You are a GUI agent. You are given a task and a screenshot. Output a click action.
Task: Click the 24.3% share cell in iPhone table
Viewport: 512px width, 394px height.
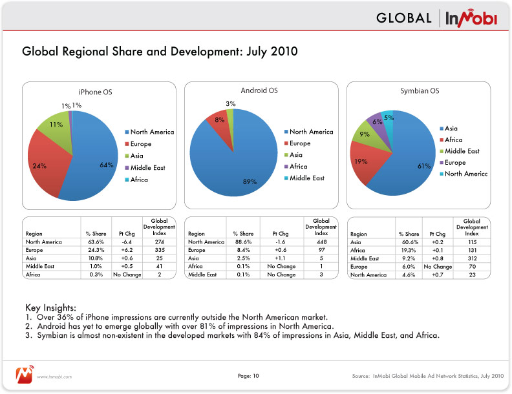[x=96, y=250]
